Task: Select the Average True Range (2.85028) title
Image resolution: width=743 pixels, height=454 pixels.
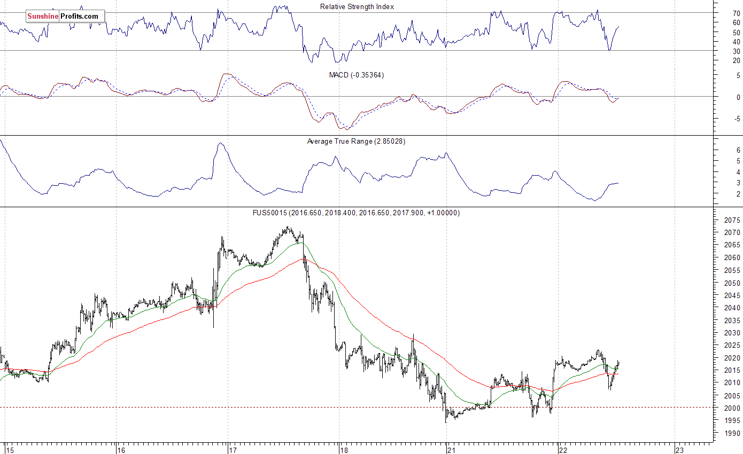Action: (356, 141)
